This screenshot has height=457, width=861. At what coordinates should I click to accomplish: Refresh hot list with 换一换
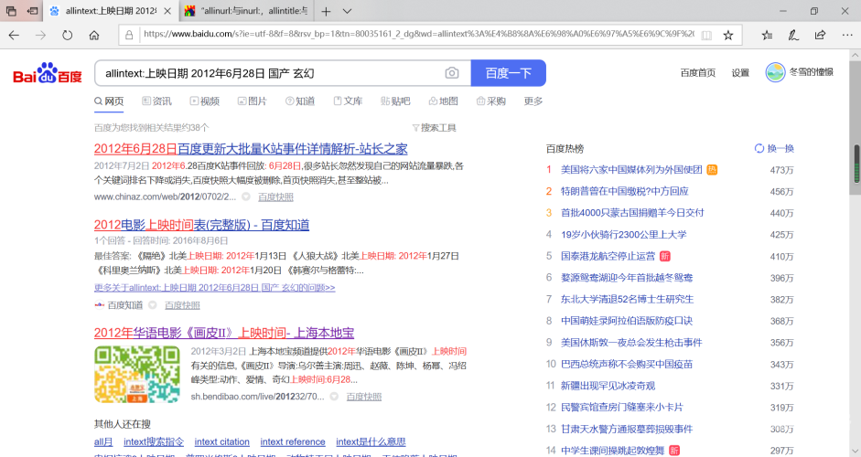pyautogui.click(x=774, y=148)
